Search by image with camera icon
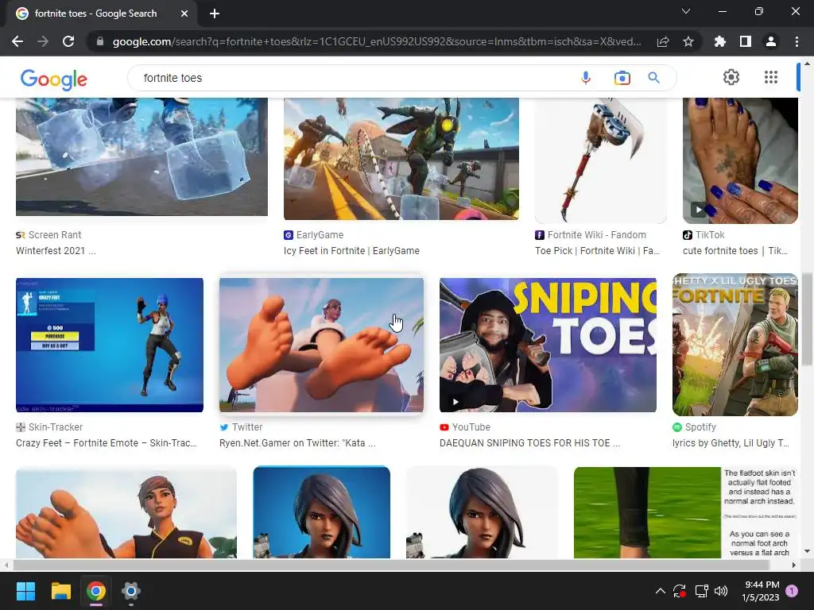814x610 pixels. tap(622, 78)
